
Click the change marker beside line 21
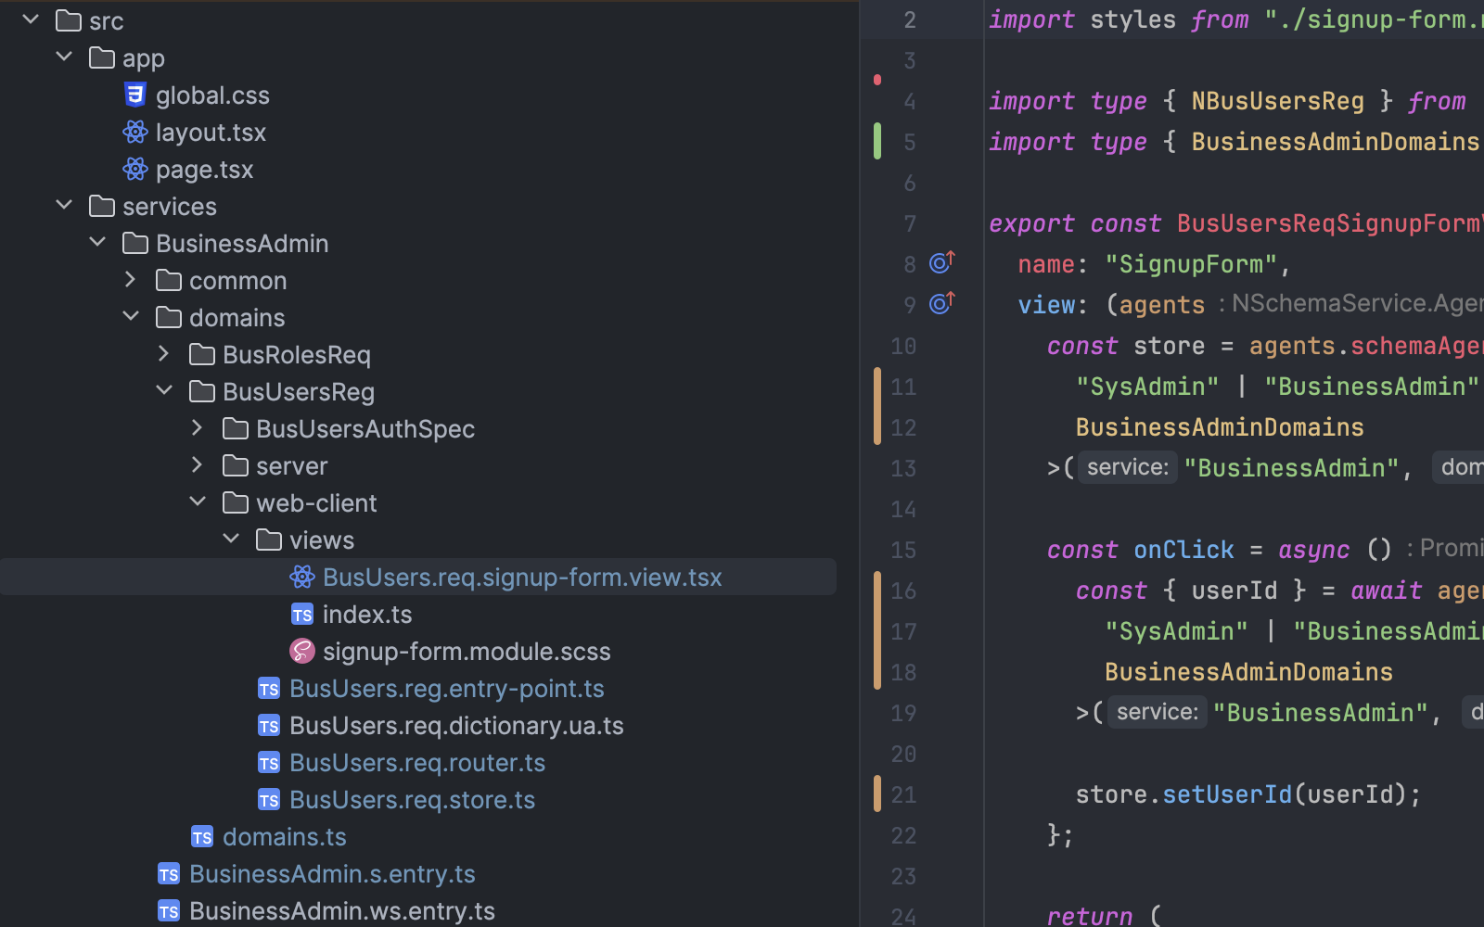tap(877, 794)
